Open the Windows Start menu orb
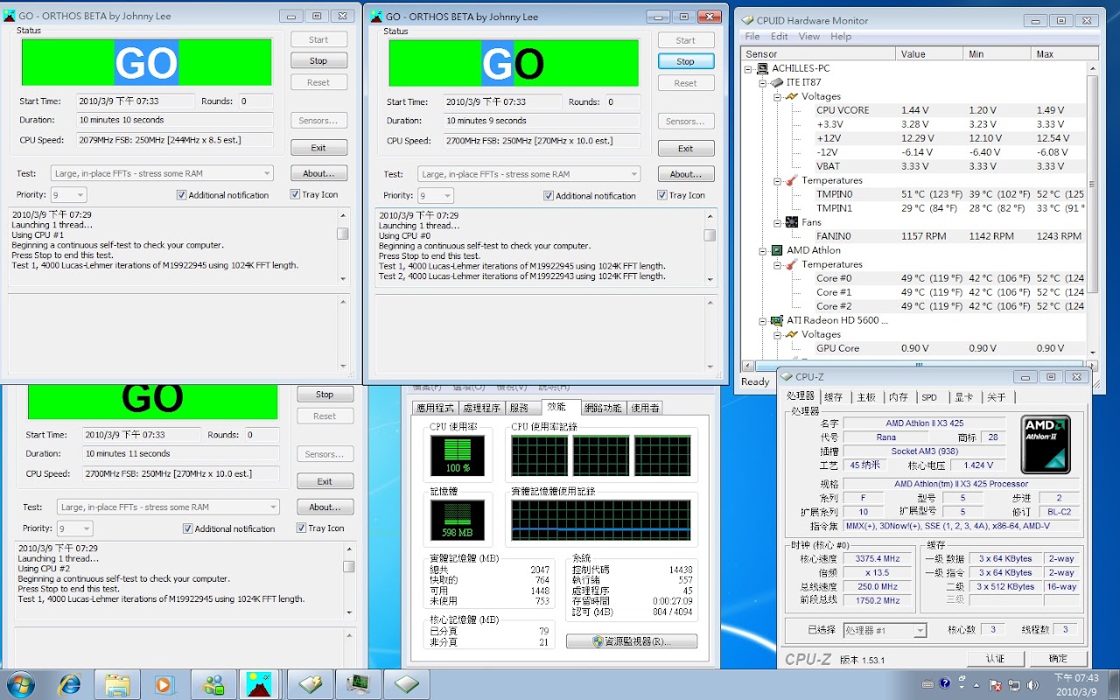 pyautogui.click(x=20, y=683)
